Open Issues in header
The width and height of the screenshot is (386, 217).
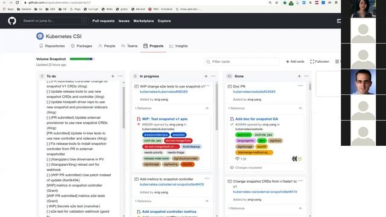(x=124, y=21)
